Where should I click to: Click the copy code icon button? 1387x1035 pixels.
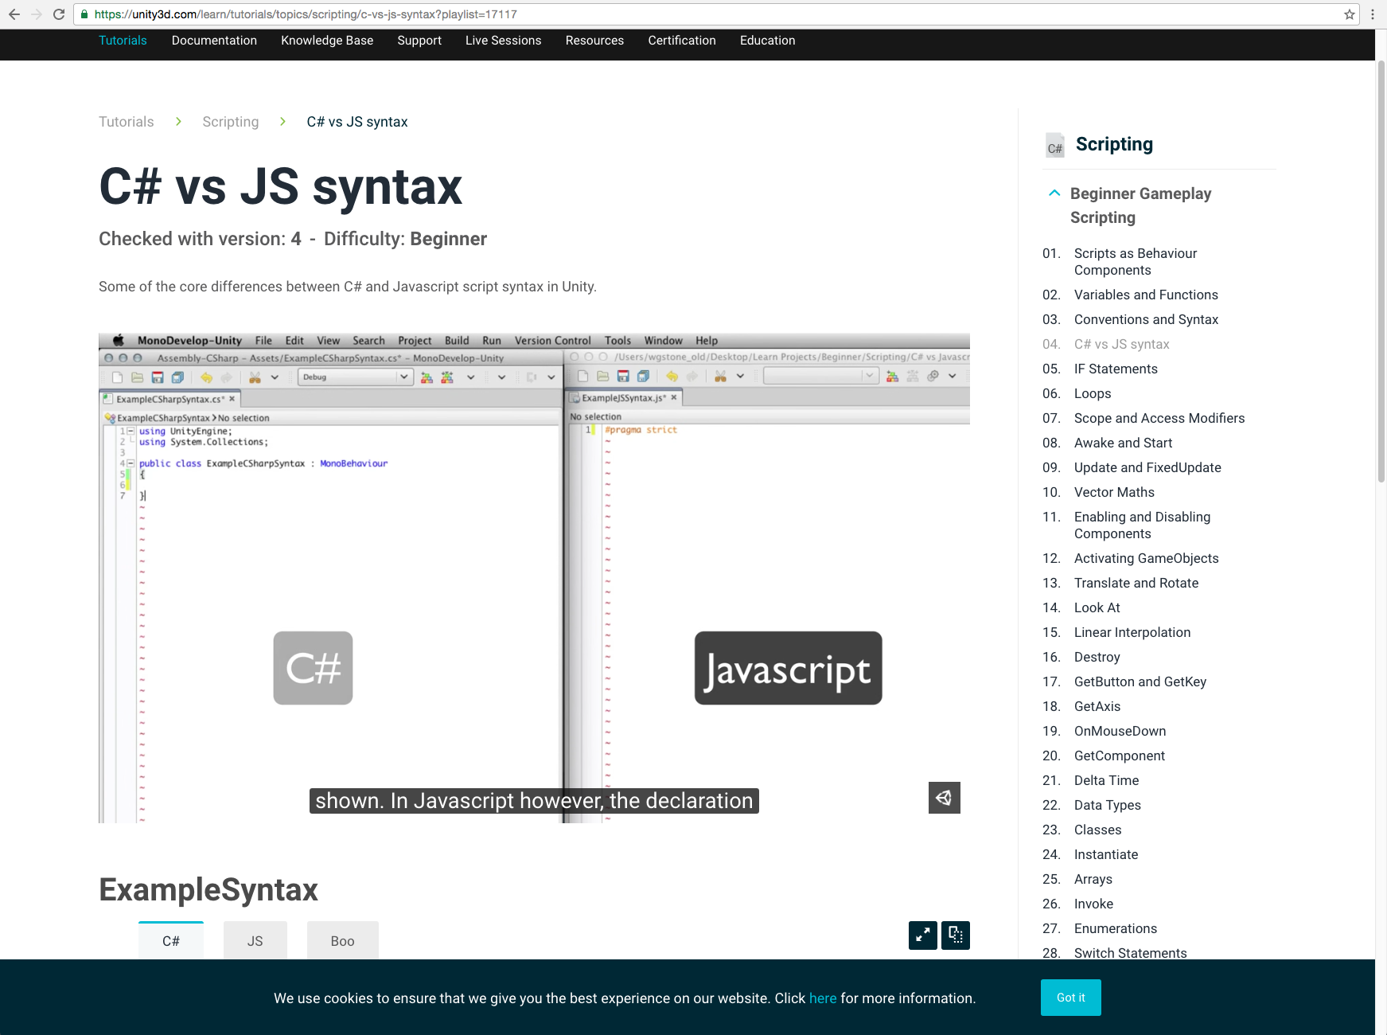956,935
